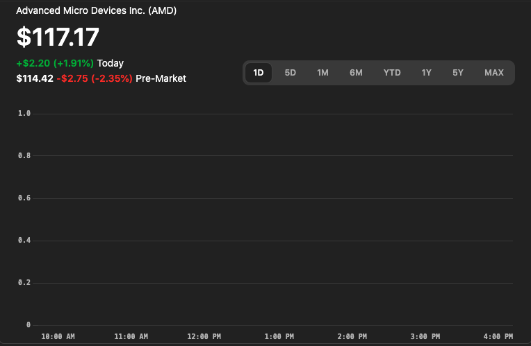Click the -$2.75 (-2.35%) pre-market change
The height and width of the screenshot is (346, 531).
(x=95, y=78)
